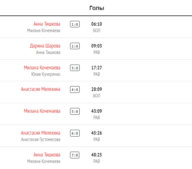
Task: Select assistant Милана Кочемаева under the 1:0 goal
Action: [44, 31]
